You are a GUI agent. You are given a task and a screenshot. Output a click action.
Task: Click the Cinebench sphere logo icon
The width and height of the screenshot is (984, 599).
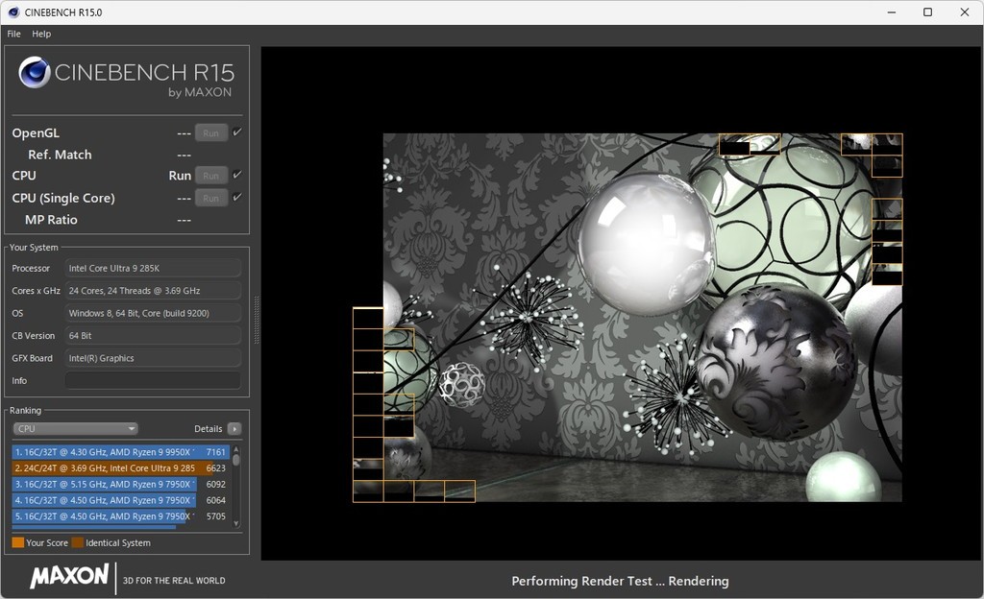(35, 73)
